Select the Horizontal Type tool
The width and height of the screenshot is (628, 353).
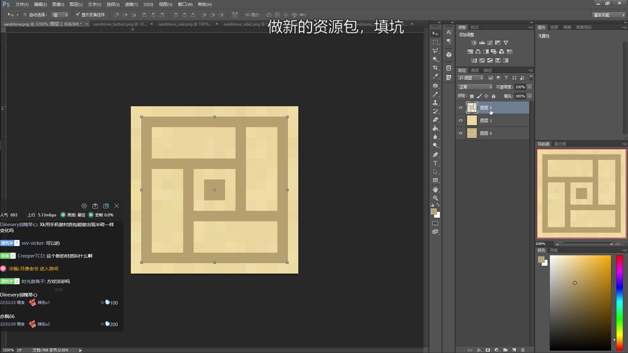coord(435,163)
